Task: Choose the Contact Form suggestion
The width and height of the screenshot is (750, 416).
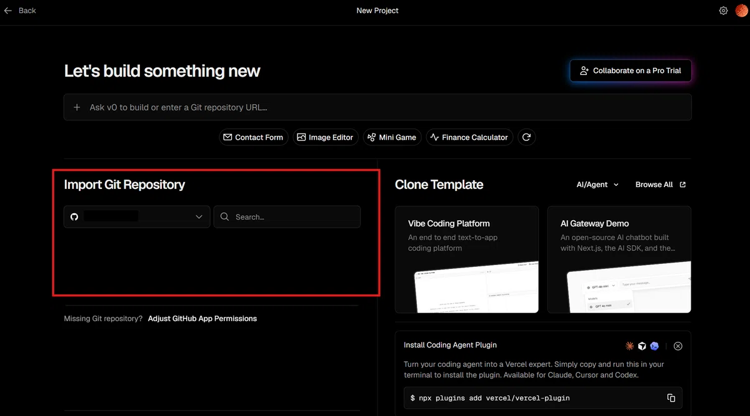Action: click(x=253, y=137)
